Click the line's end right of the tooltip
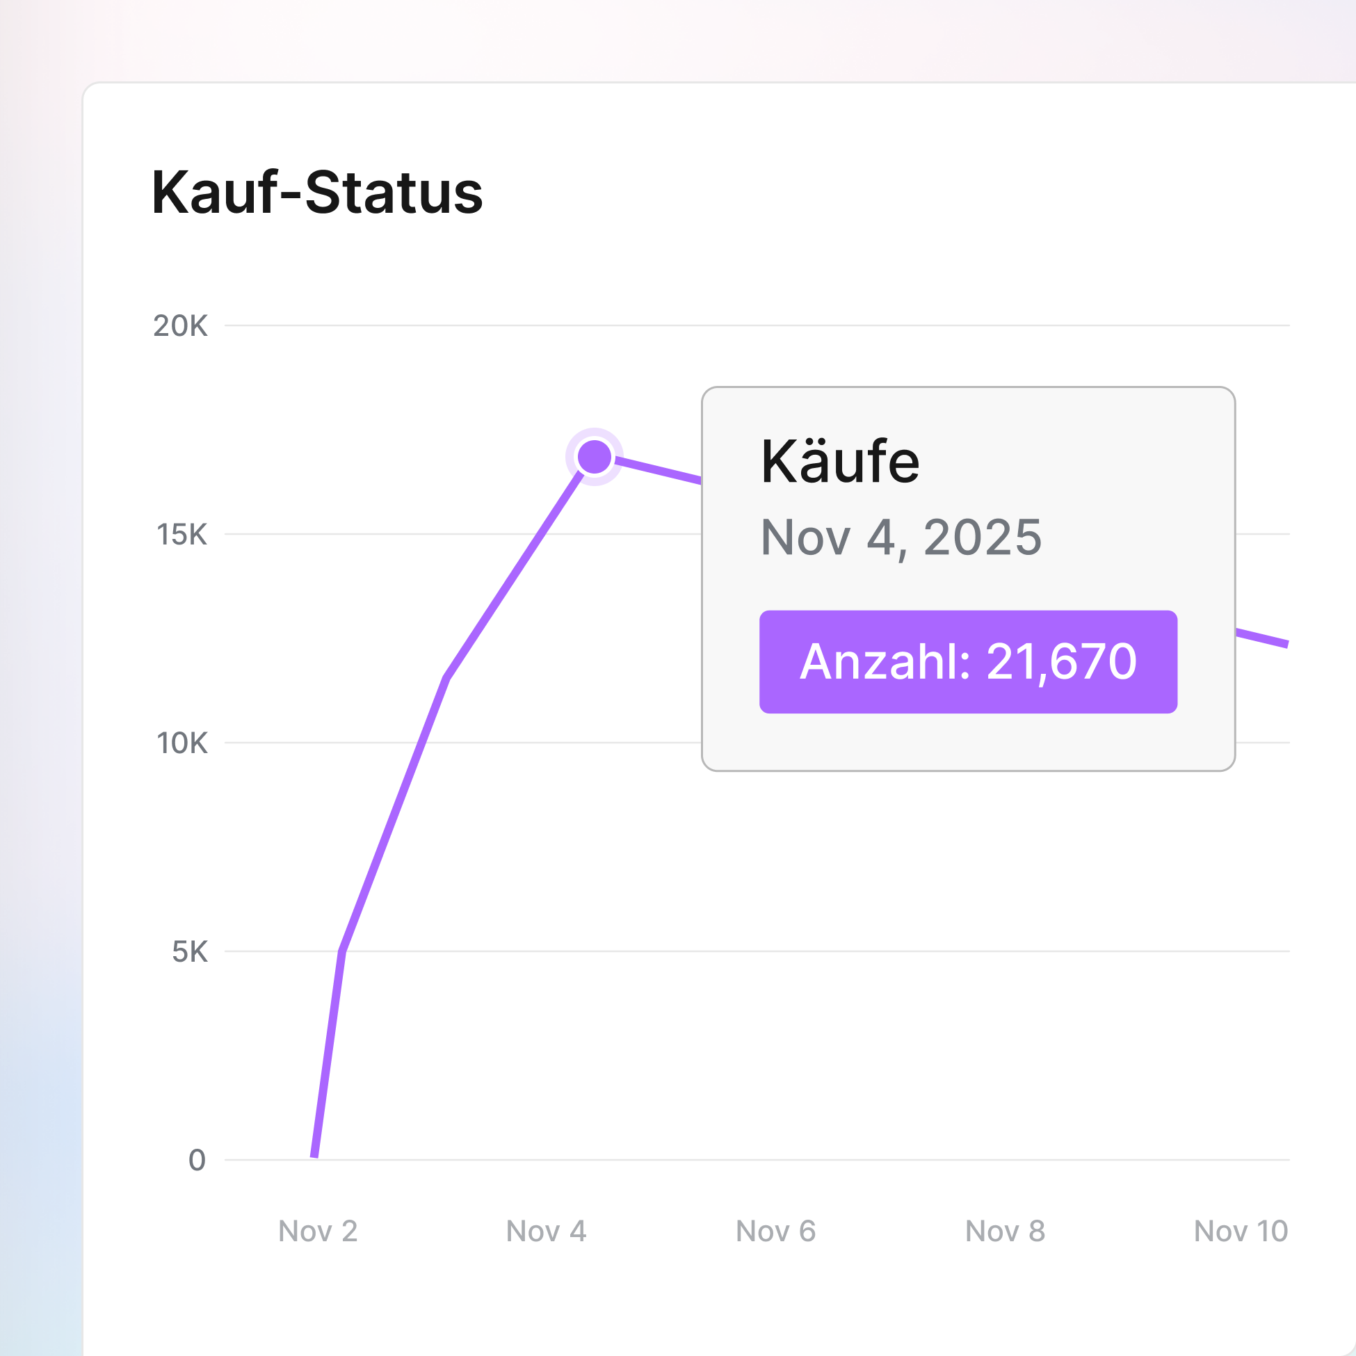Screen dimensions: 1356x1356 pyautogui.click(x=1284, y=643)
